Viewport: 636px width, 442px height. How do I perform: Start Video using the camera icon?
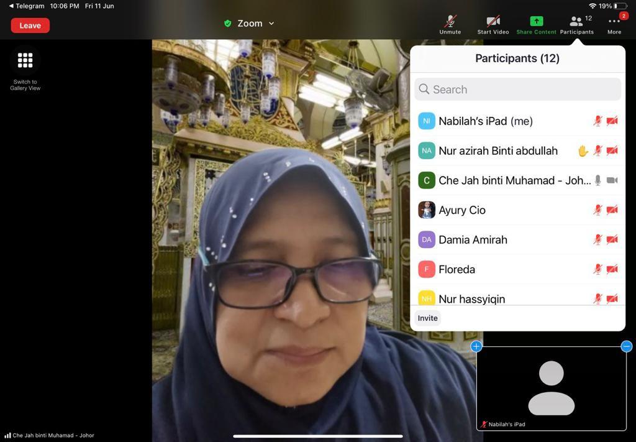pyautogui.click(x=493, y=22)
